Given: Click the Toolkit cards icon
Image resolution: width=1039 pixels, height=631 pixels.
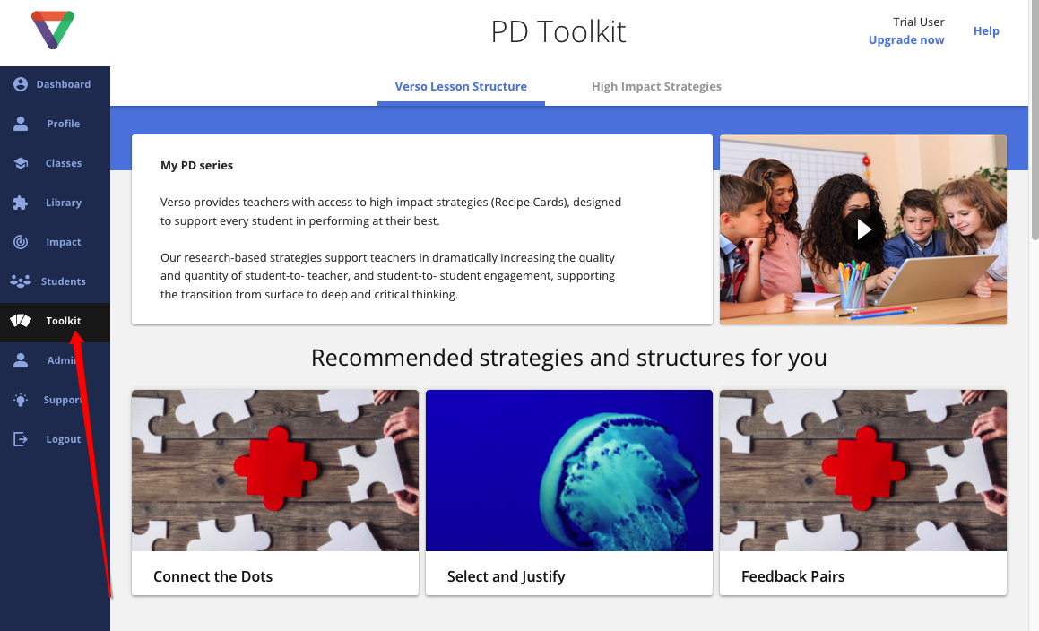Looking at the screenshot, I should pyautogui.click(x=21, y=321).
